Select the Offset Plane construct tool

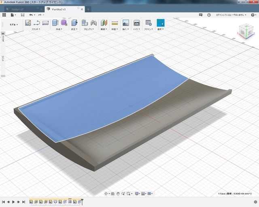[104, 23]
